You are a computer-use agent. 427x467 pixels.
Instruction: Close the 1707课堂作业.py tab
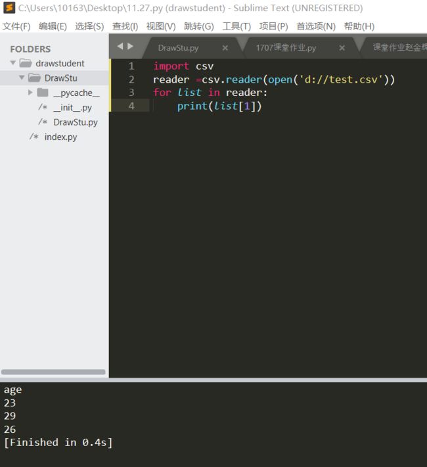[x=342, y=48]
